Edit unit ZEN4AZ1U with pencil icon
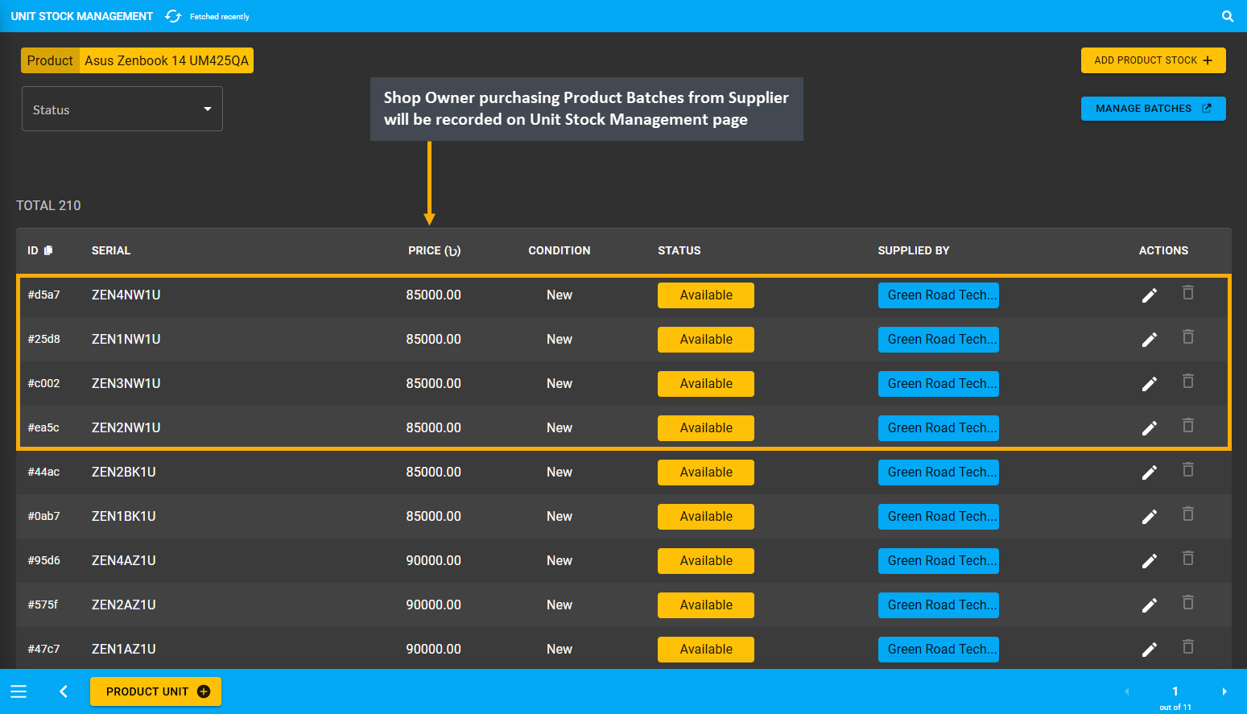Viewport: 1247px width, 714px height. coord(1150,561)
